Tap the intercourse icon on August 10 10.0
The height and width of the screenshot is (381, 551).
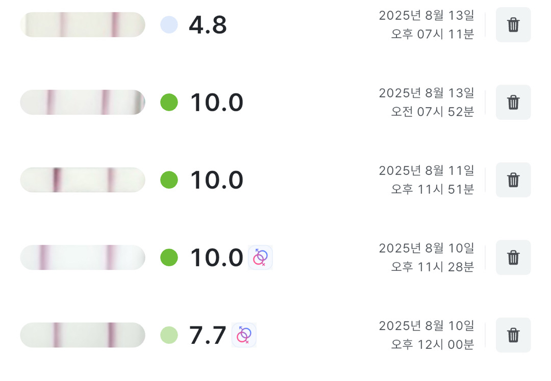pos(260,258)
